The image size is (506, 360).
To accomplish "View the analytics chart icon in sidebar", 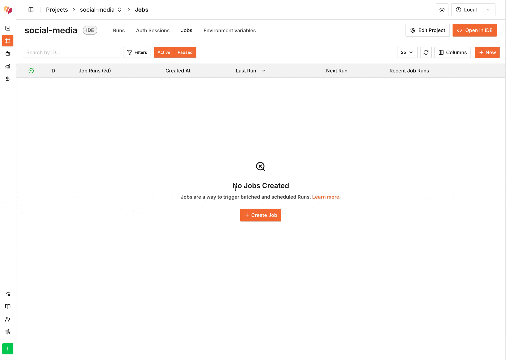I will 8,66.
